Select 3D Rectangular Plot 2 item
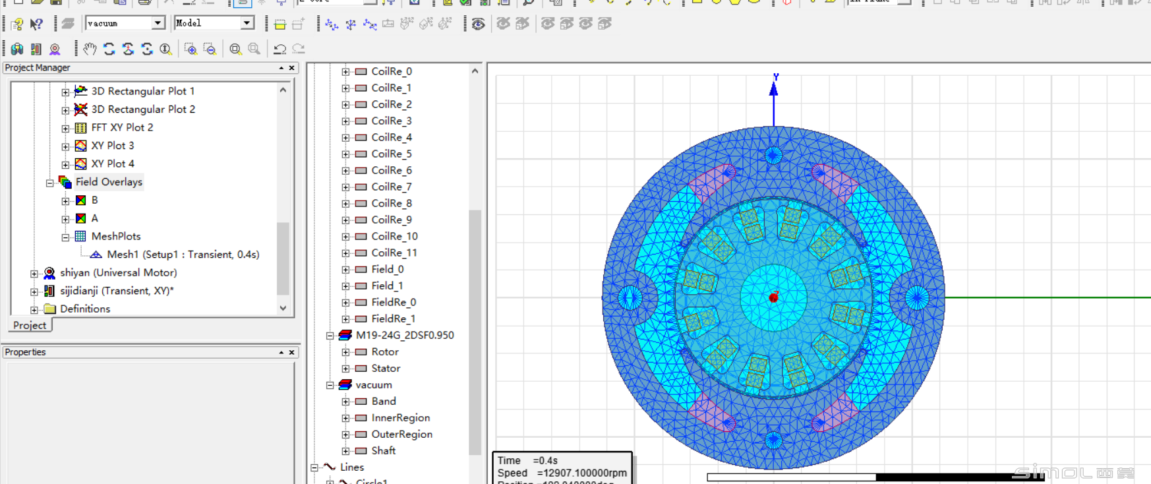This screenshot has width=1151, height=484. tap(143, 109)
